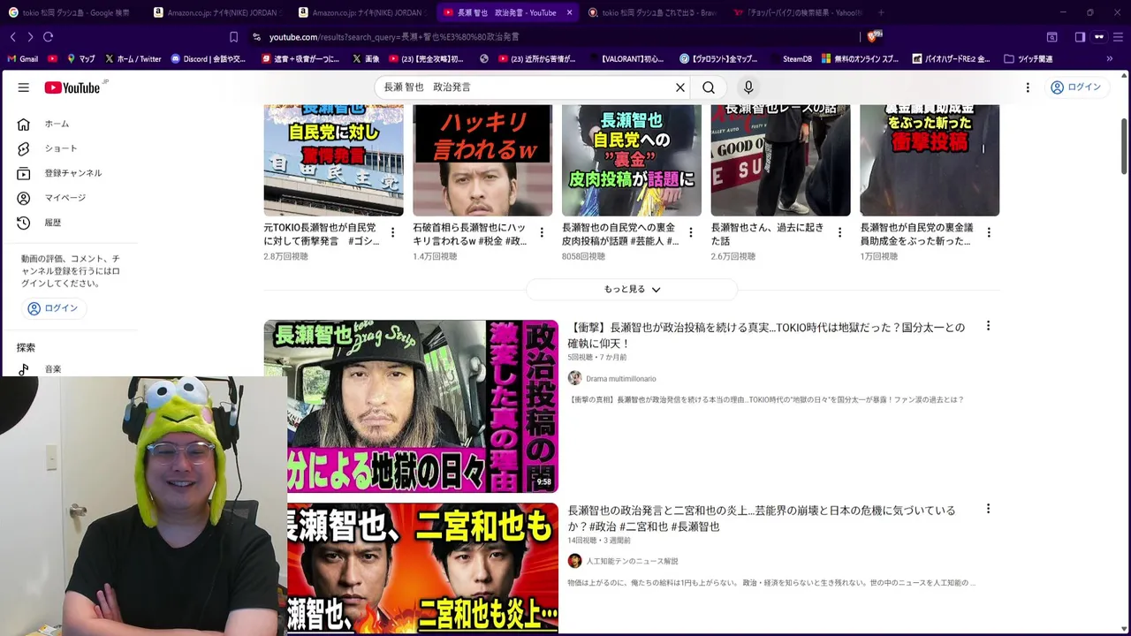Viewport: 1131px width, 636px height.
Task: Expand shorts shelf with もっと見る
Action: pos(632,289)
